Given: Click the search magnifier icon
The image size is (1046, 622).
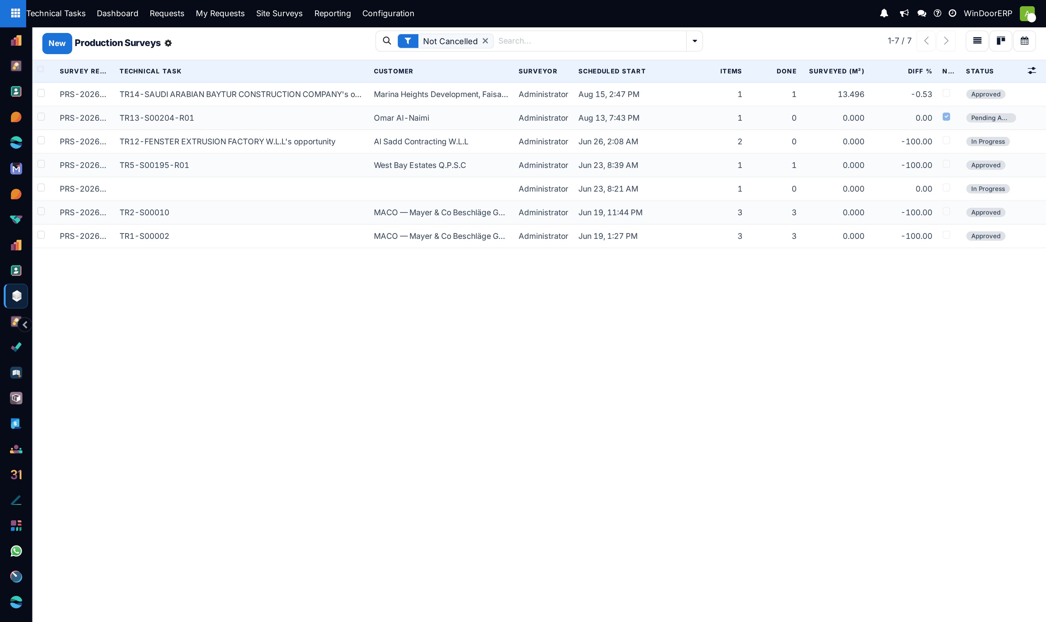Looking at the screenshot, I should (387, 41).
